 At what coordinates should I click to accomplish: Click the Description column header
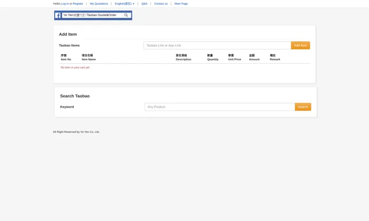(x=183, y=58)
